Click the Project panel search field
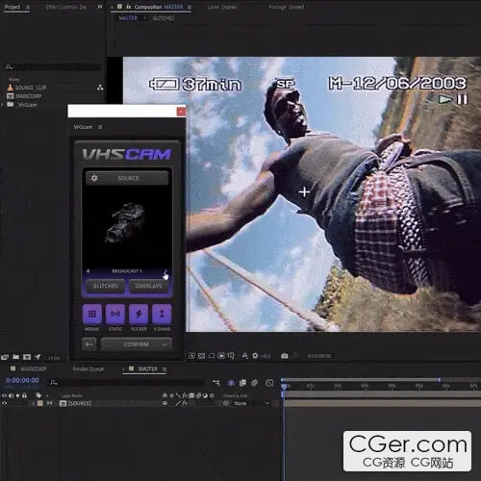The image size is (481, 481). pos(53,66)
